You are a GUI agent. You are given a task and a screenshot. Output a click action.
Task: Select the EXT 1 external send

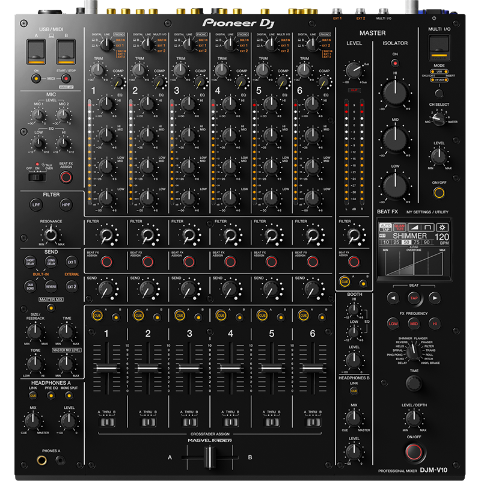(x=72, y=262)
